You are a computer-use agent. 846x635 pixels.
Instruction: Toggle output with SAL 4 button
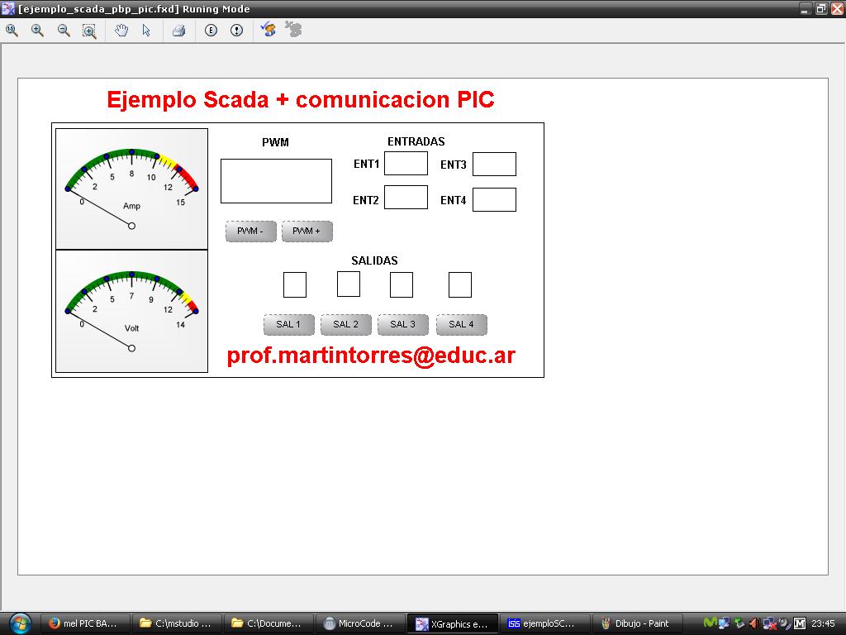pyautogui.click(x=461, y=324)
